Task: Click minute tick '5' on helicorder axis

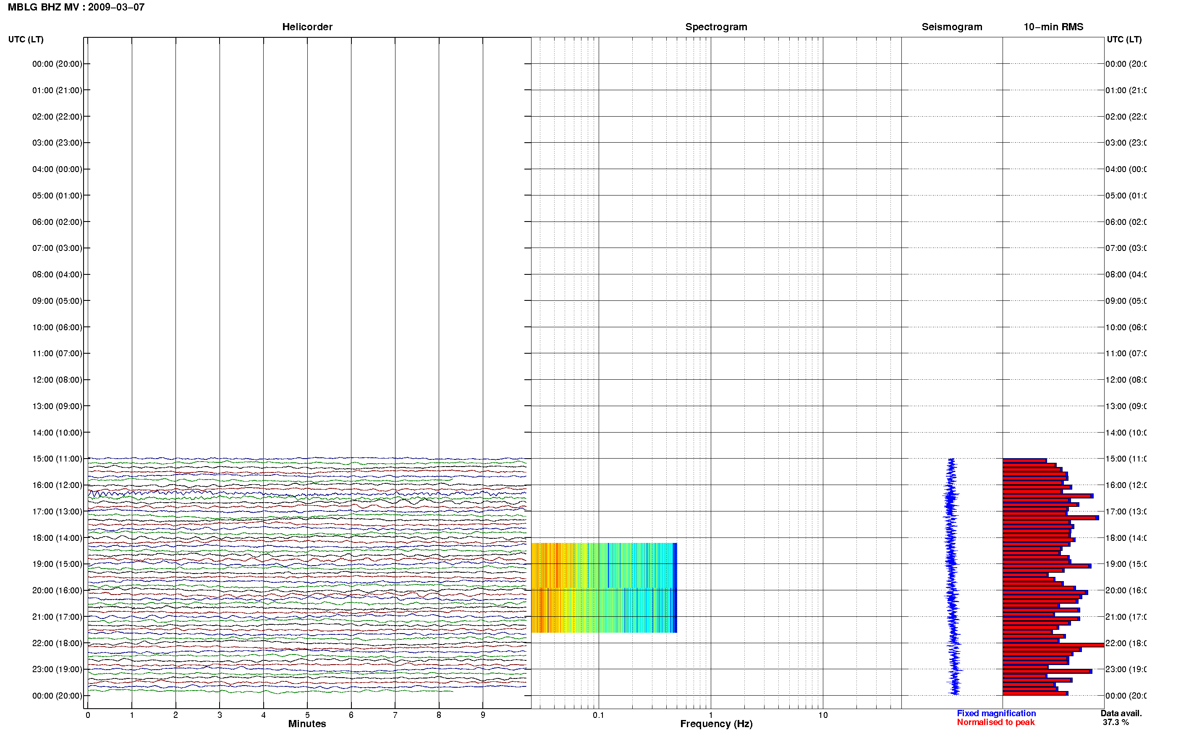Action: coord(307,715)
